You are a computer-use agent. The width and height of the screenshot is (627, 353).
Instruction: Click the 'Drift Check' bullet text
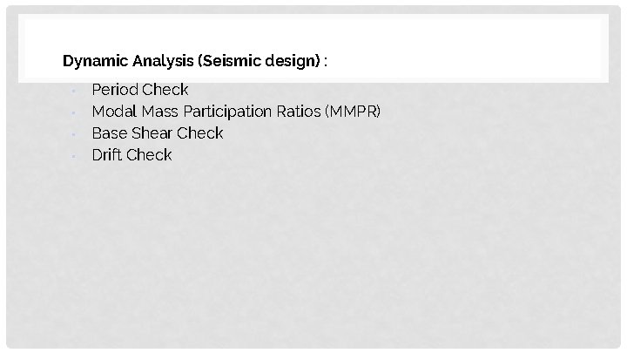132,155
